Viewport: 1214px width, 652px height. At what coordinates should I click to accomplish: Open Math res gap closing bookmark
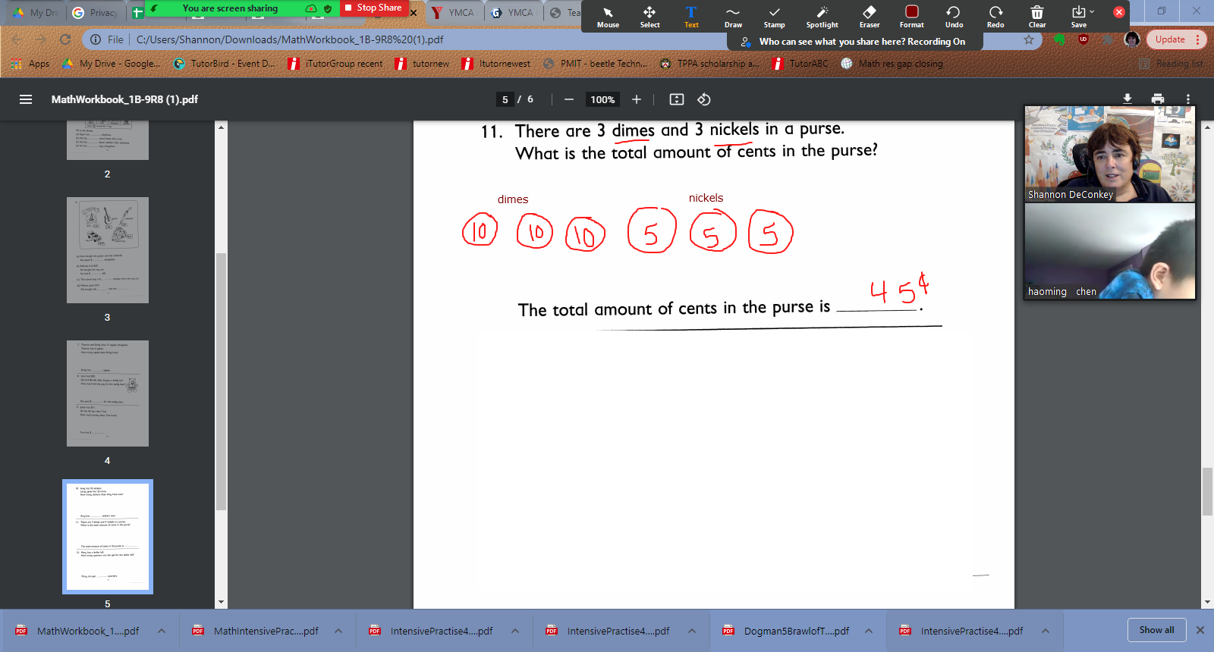point(892,64)
